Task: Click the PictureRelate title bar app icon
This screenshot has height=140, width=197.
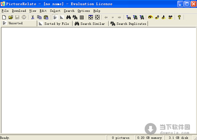Action: (3, 4)
